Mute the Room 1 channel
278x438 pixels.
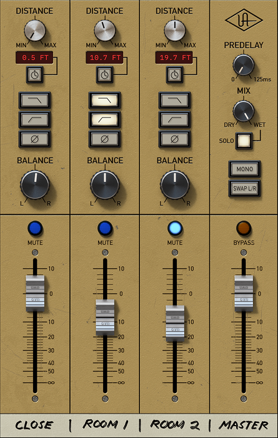pyautogui.click(x=105, y=229)
